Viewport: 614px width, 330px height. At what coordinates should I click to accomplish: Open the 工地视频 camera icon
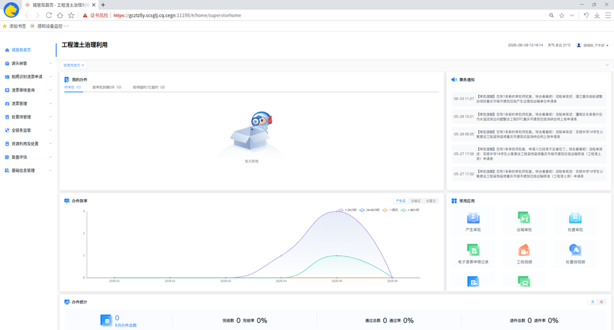pyautogui.click(x=524, y=250)
